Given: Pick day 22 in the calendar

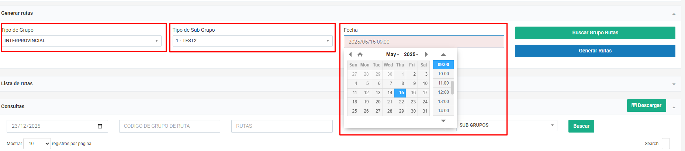Looking at the screenshot, I should tap(401, 102).
